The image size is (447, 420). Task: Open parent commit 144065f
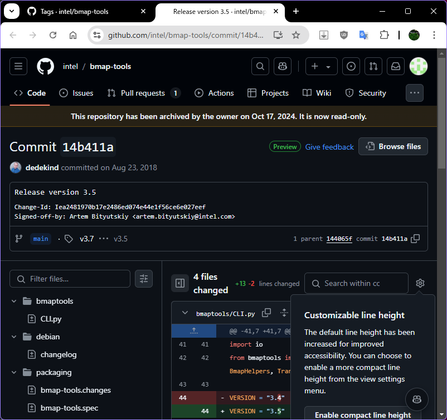[x=339, y=239]
